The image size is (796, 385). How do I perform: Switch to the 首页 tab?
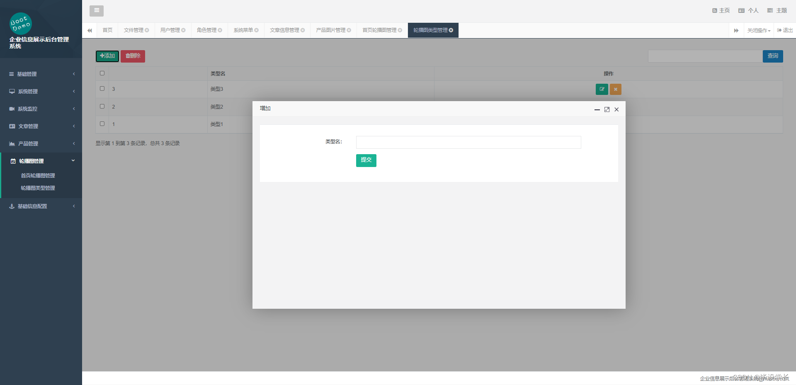[107, 30]
